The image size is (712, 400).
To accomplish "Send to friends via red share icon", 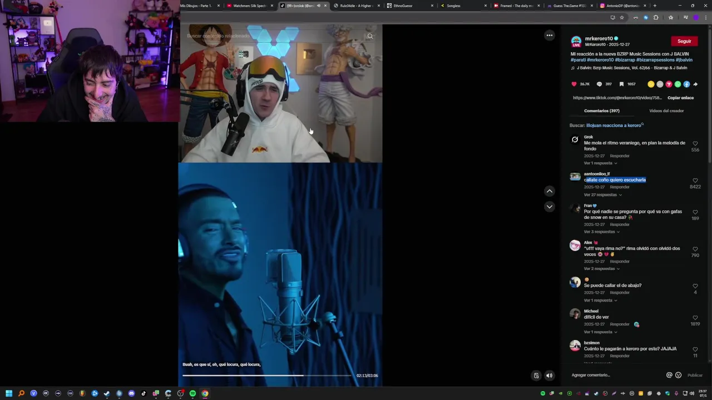I will (x=669, y=84).
